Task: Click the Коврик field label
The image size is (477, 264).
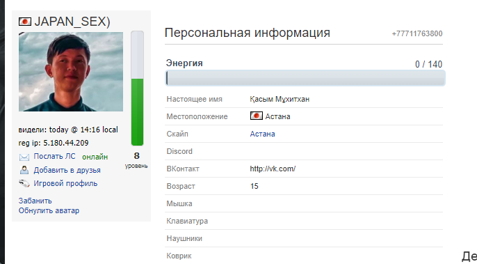Action: (179, 256)
